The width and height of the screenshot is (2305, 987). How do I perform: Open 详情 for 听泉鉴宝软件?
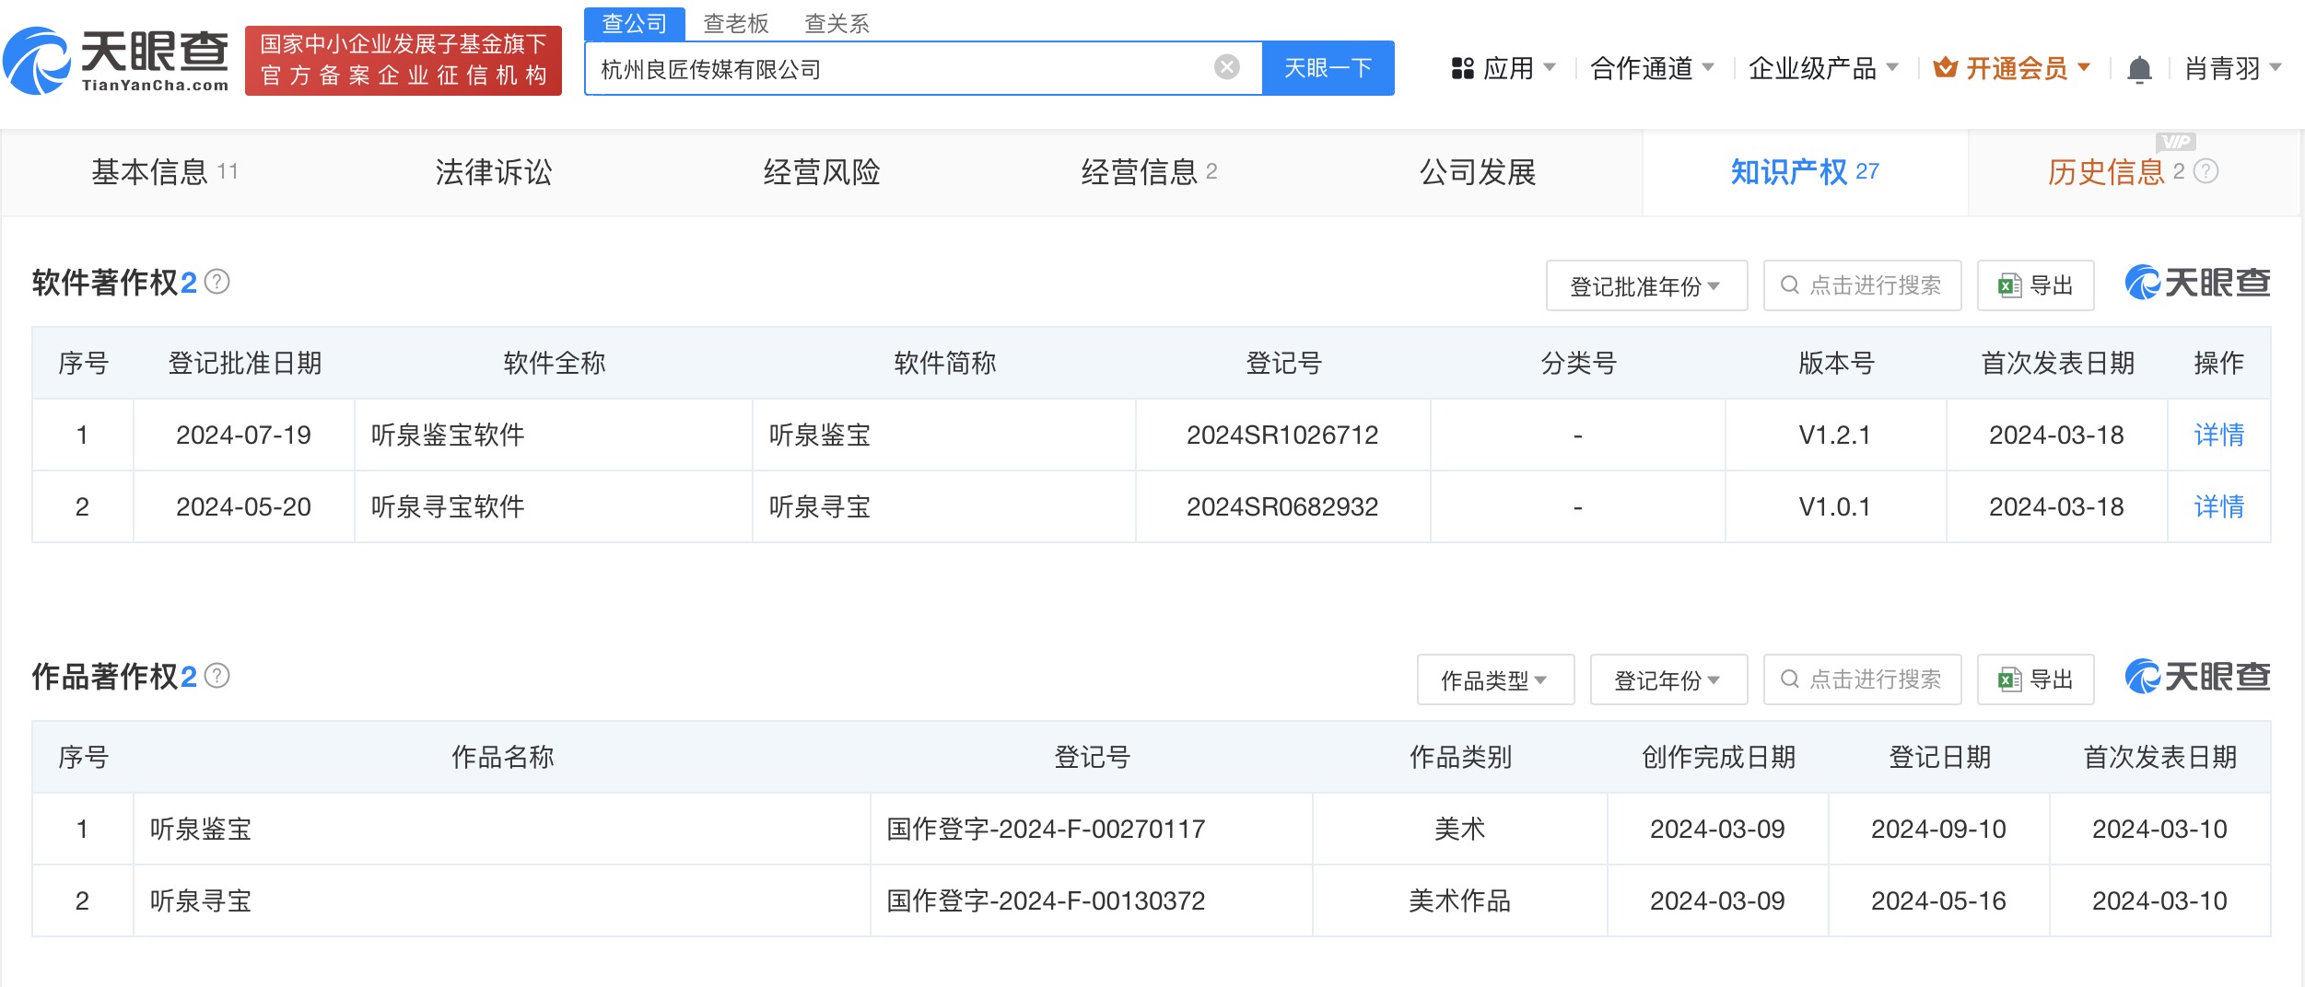point(2218,435)
